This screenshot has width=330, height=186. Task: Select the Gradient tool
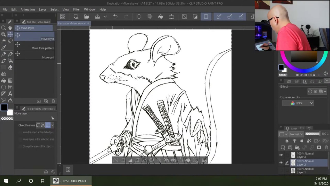click(x=10, y=81)
